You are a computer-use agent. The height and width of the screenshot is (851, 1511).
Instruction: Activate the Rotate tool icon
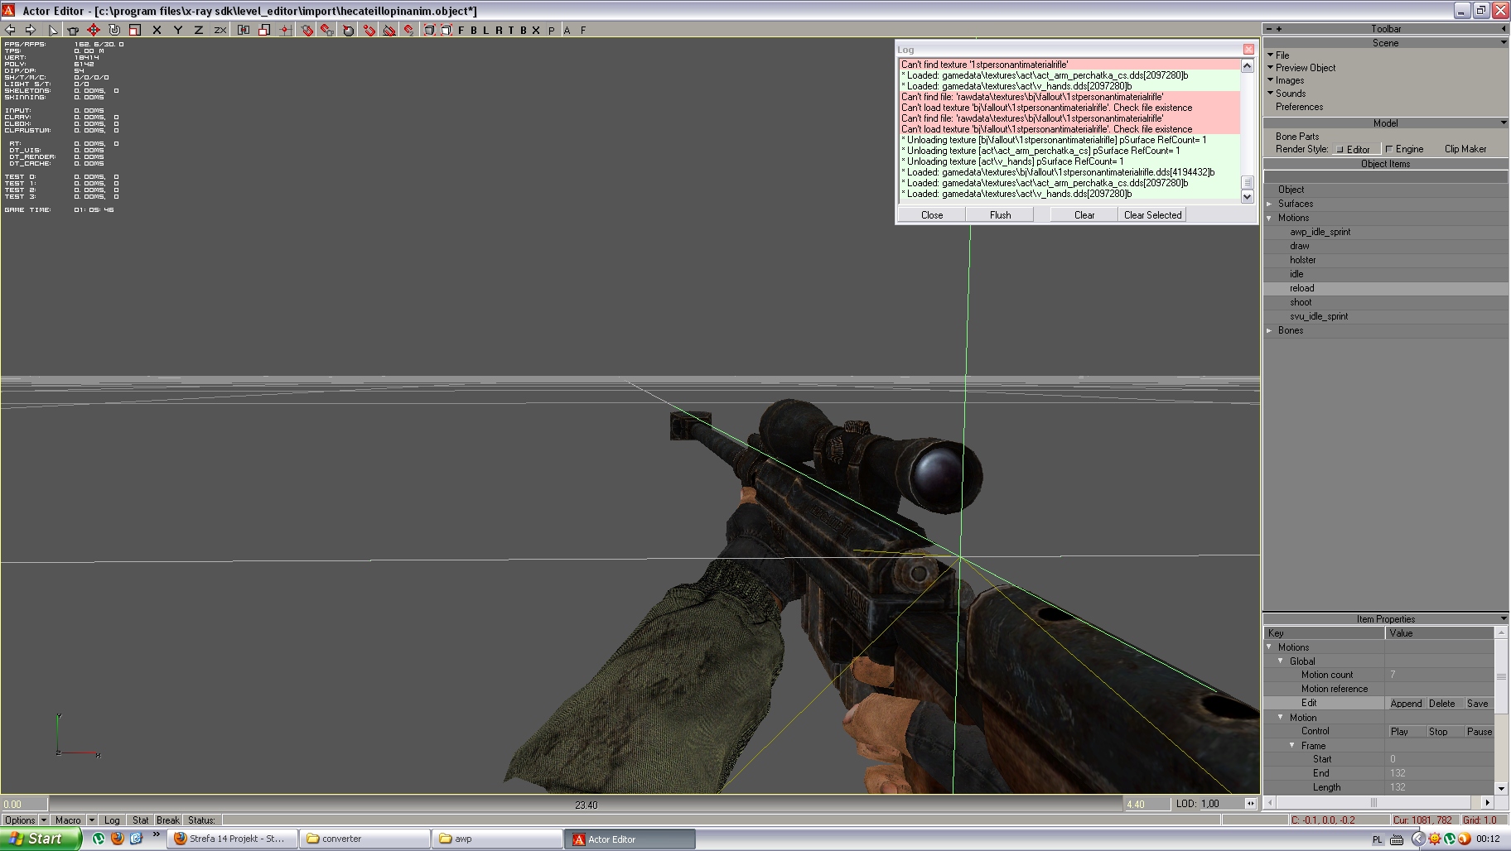click(114, 30)
